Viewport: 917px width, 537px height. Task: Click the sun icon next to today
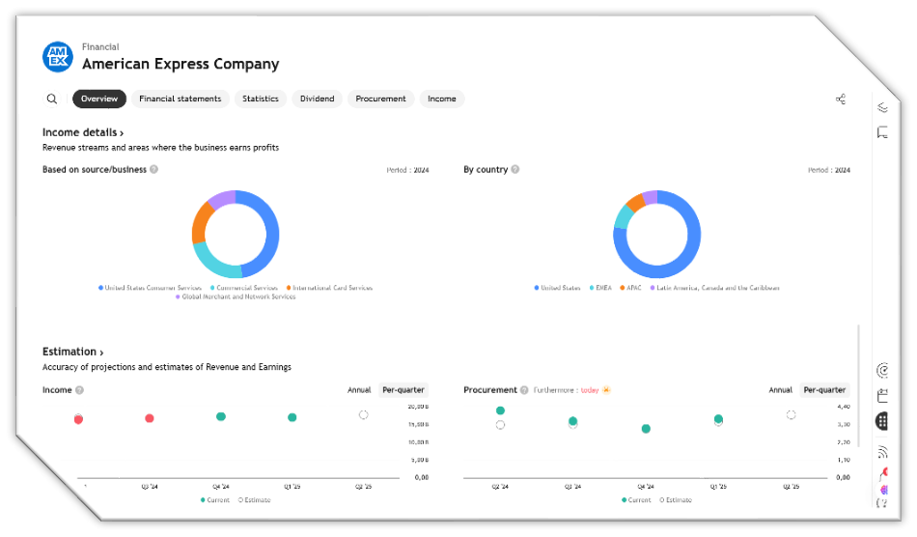pos(606,389)
